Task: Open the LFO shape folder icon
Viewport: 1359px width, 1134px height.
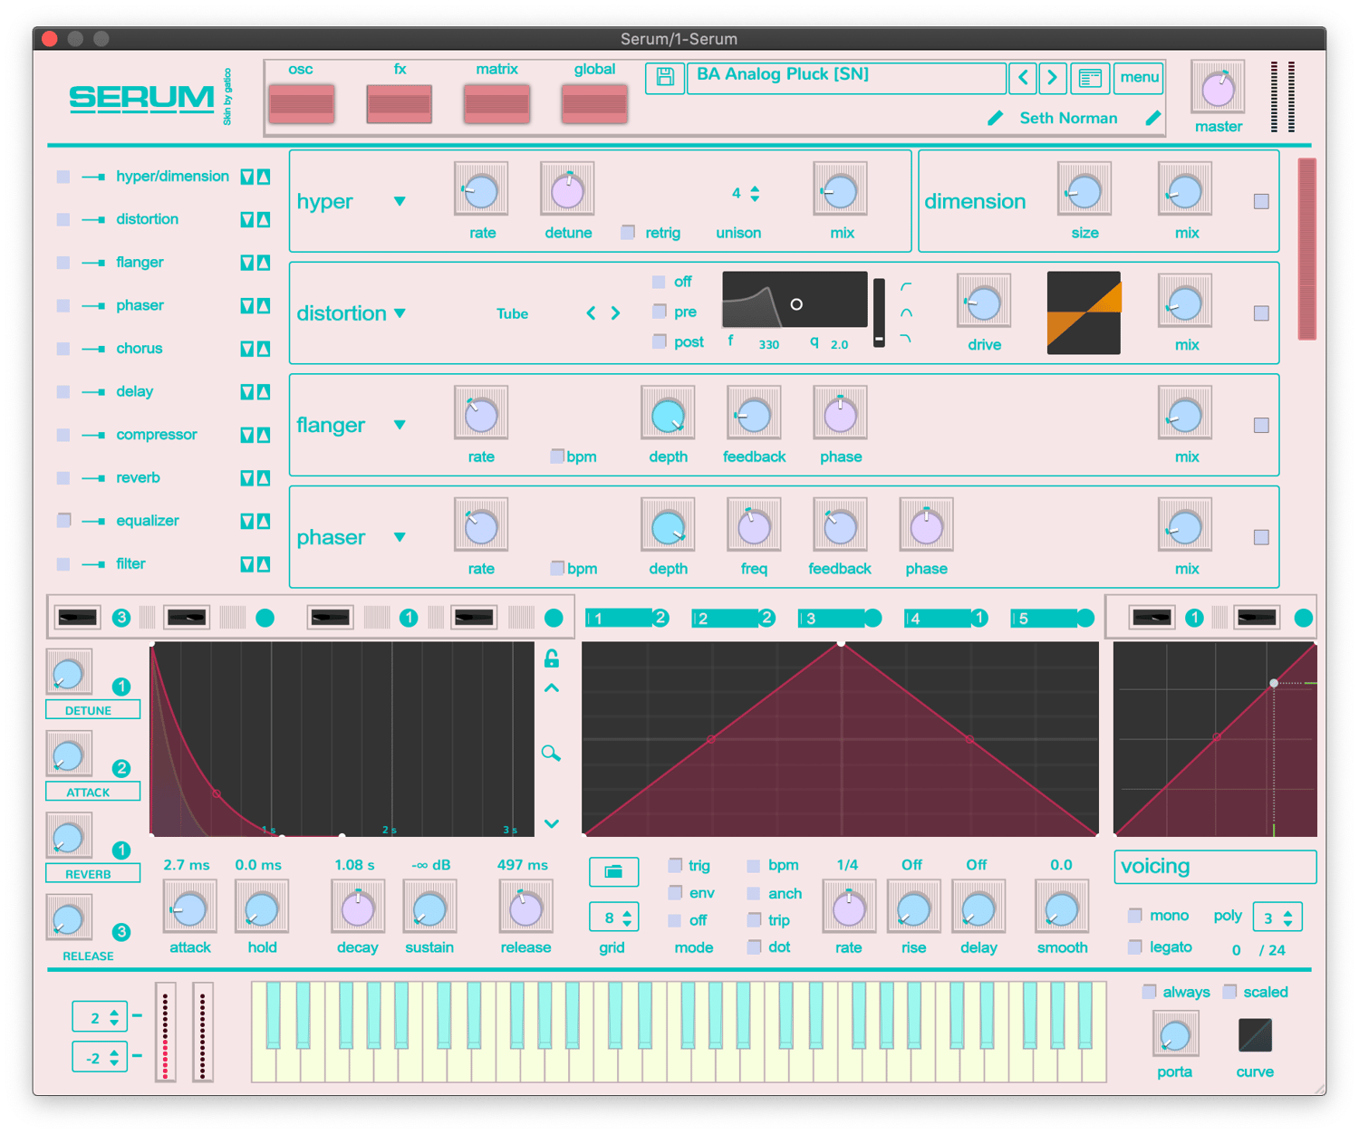Action: tap(613, 871)
